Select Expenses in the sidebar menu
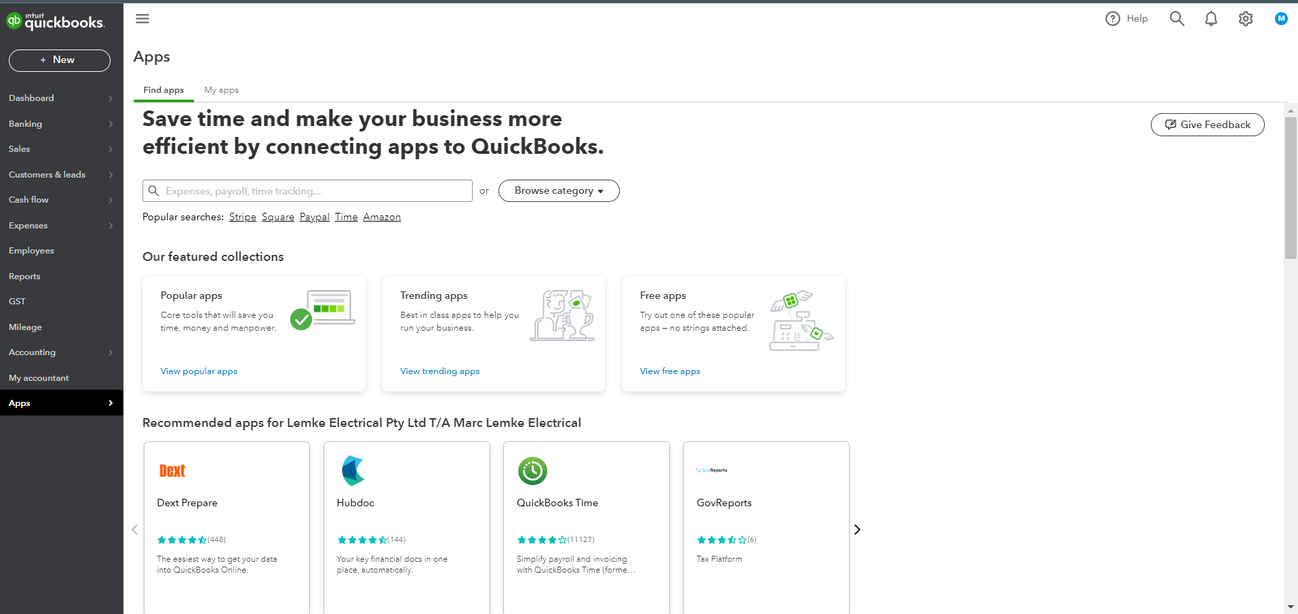This screenshot has height=614, width=1298. coord(28,225)
